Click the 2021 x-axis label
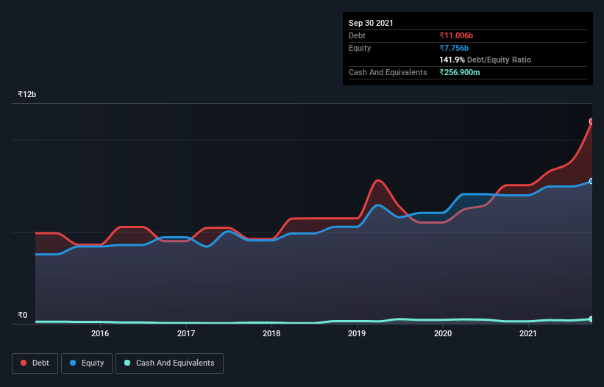The image size is (604, 387). tap(528, 333)
